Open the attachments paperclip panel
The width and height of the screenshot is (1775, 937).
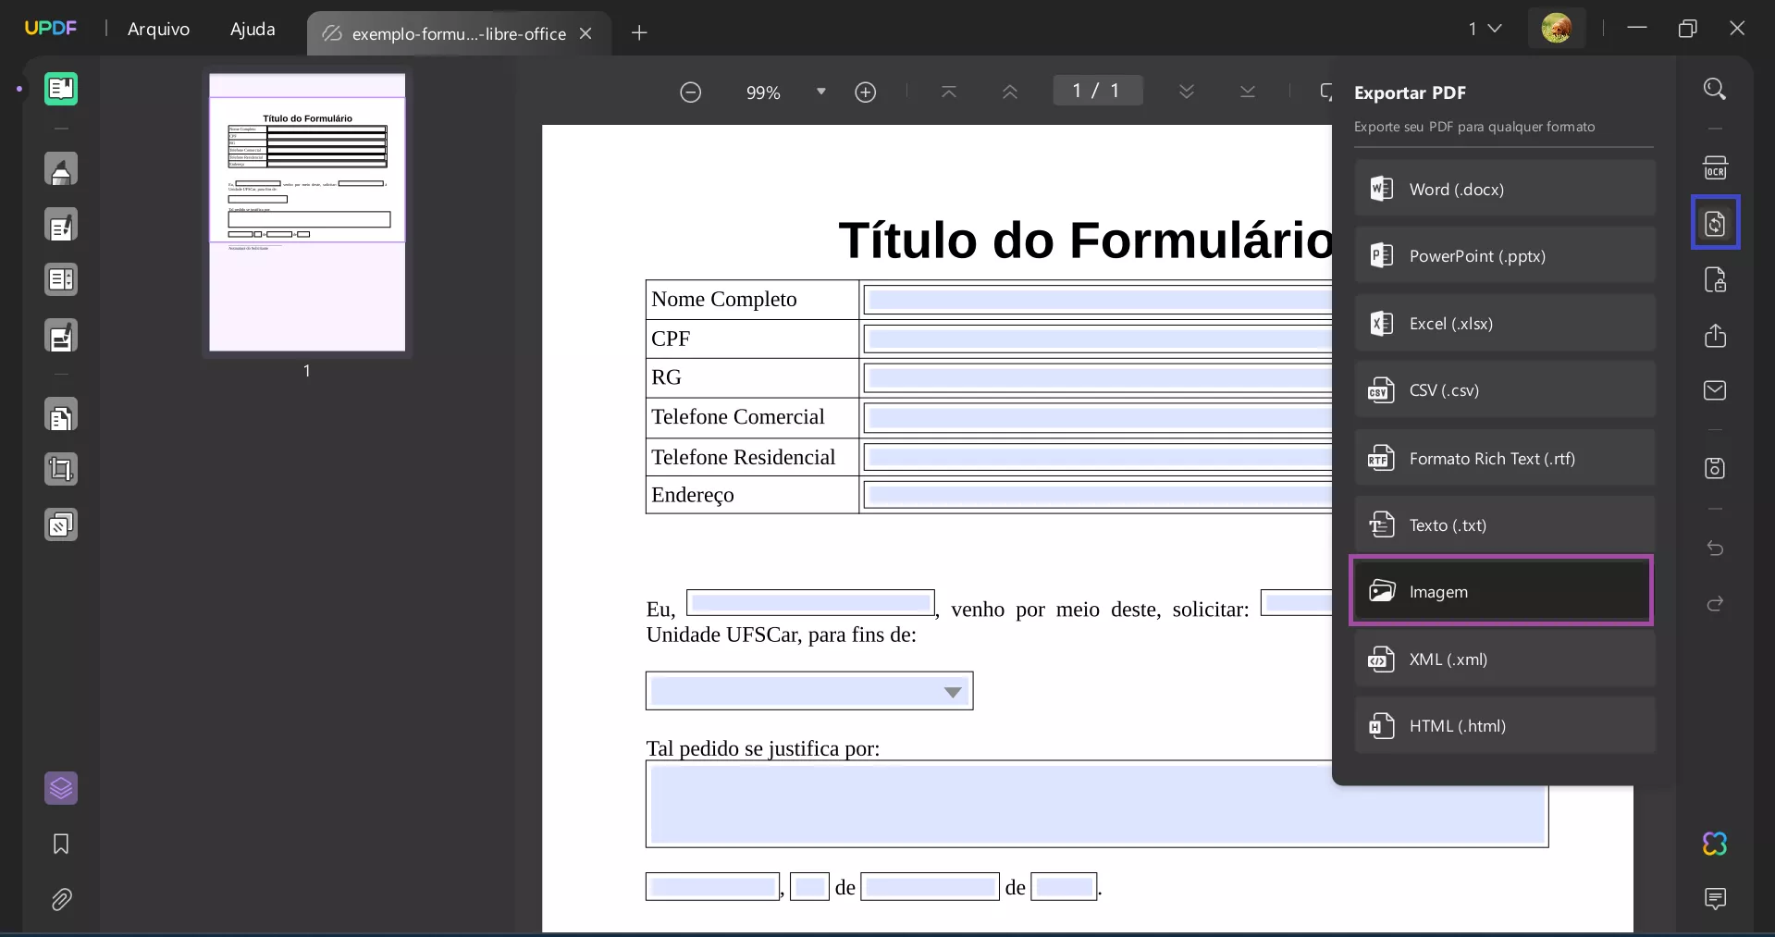point(61,899)
